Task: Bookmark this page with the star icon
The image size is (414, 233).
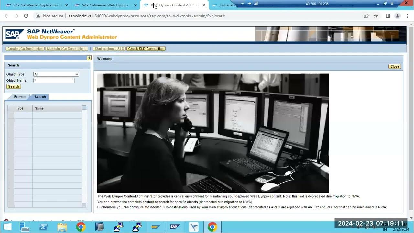Action: [x=376, y=16]
